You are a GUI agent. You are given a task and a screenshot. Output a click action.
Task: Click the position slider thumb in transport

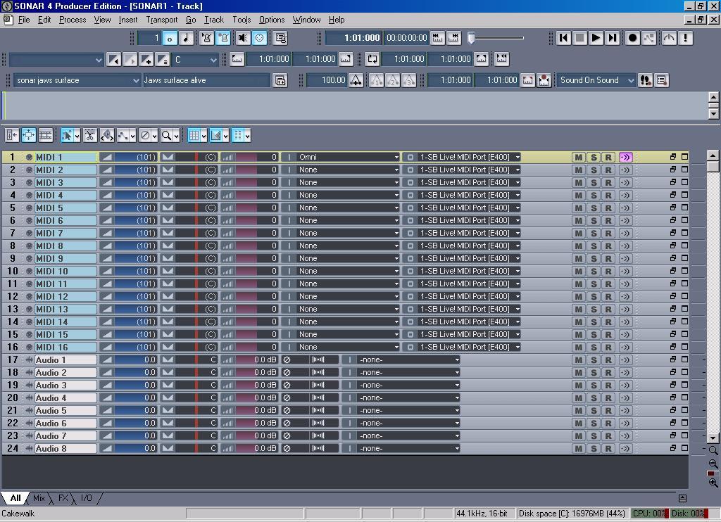coord(471,38)
